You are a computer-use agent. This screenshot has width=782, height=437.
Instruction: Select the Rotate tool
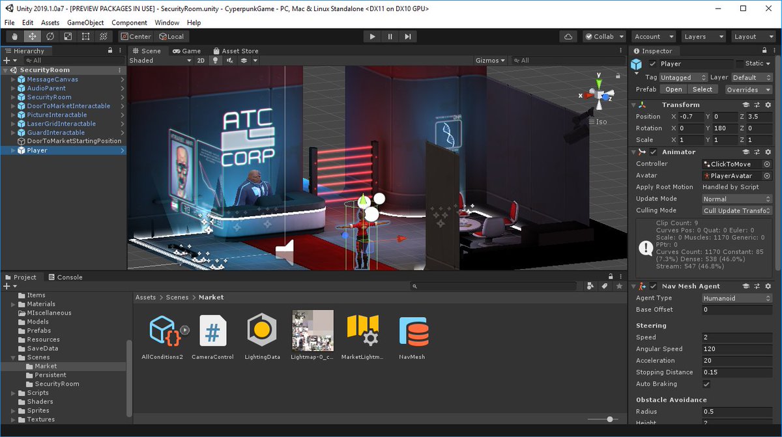pyautogui.click(x=50, y=36)
